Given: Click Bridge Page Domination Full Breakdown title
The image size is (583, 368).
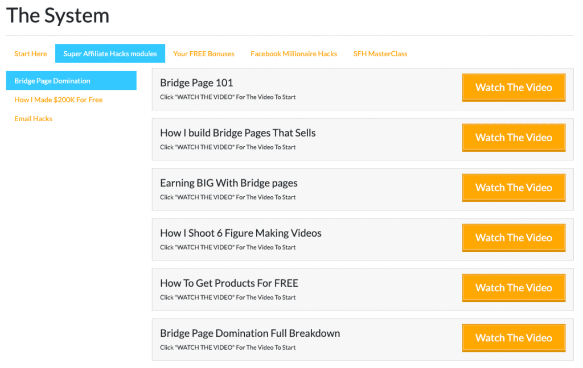Looking at the screenshot, I should [250, 333].
